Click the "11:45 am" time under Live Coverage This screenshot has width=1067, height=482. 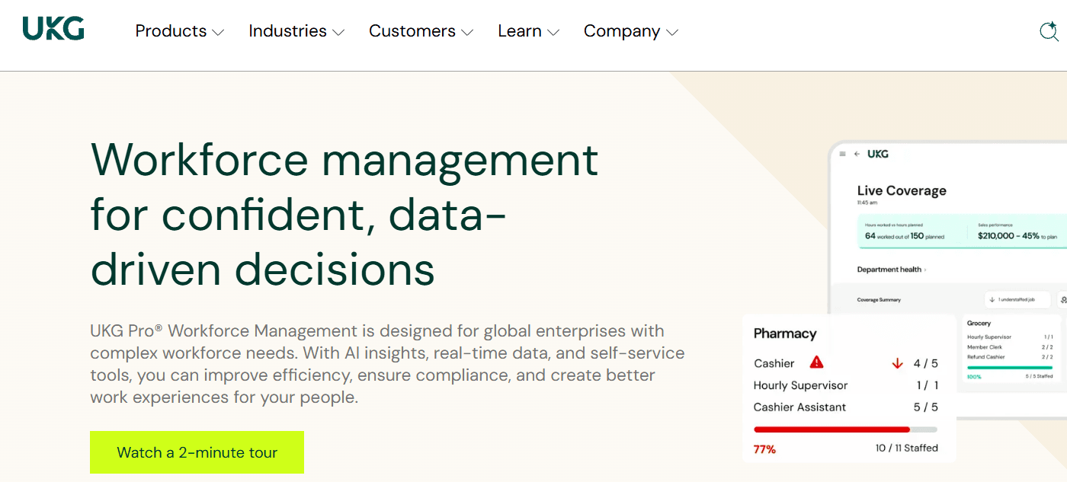pyautogui.click(x=867, y=203)
